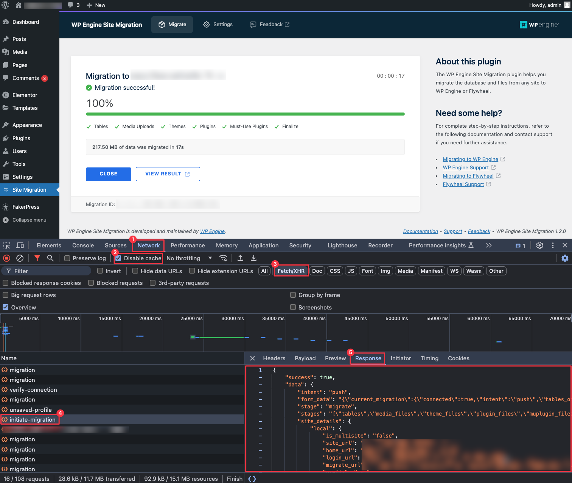
Task: Check Hide data URLs
Action: tap(135, 271)
